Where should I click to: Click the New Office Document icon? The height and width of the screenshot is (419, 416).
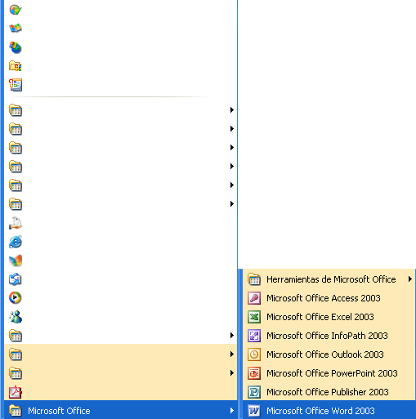16,85
